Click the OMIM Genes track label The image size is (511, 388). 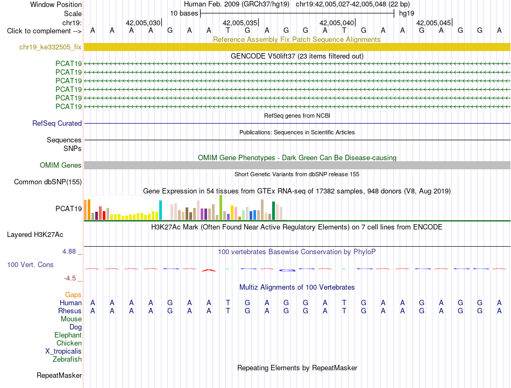pyautogui.click(x=60, y=165)
